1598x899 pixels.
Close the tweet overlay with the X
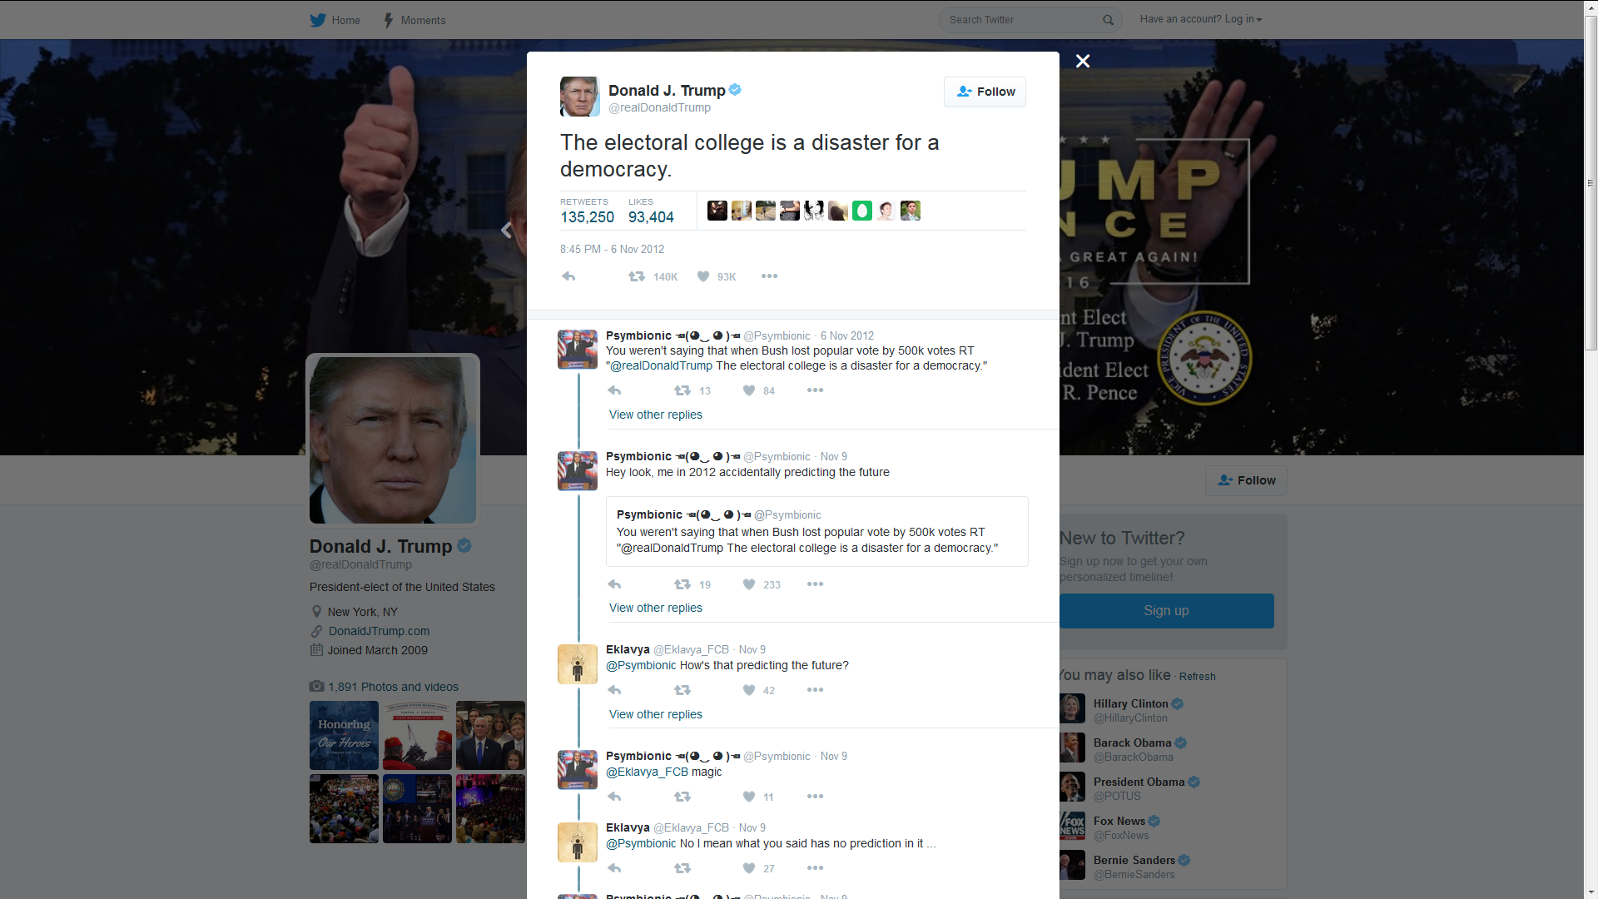click(x=1083, y=61)
